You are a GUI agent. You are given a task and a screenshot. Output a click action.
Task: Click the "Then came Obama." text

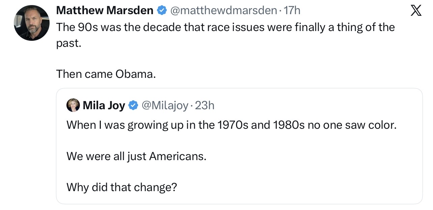click(x=106, y=74)
